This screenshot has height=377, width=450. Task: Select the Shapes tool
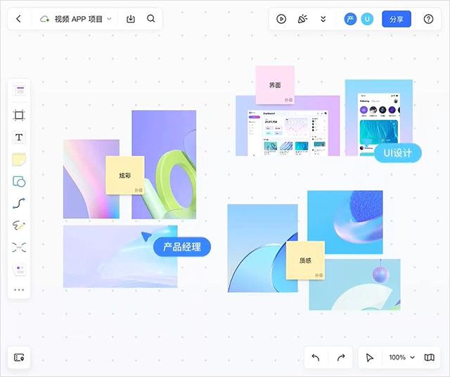[x=19, y=181]
